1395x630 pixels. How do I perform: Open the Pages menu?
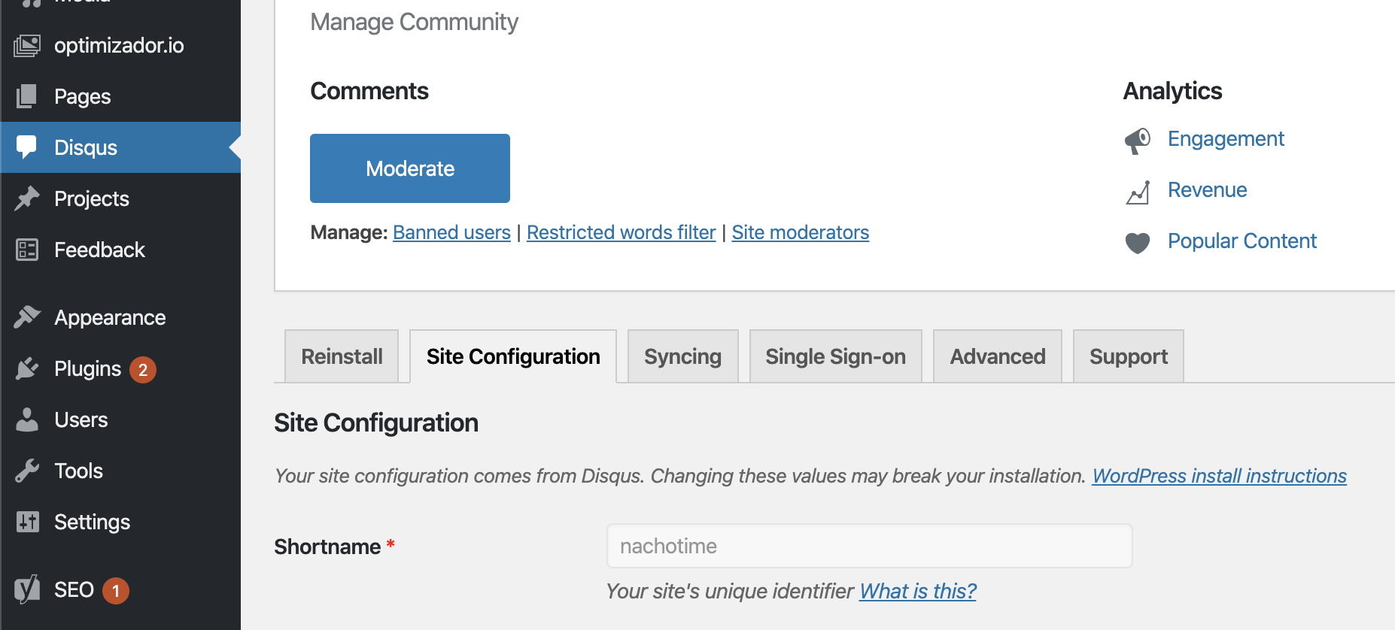(120, 96)
